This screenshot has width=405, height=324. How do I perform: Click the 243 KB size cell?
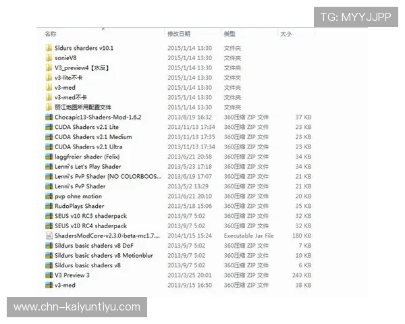(302, 275)
